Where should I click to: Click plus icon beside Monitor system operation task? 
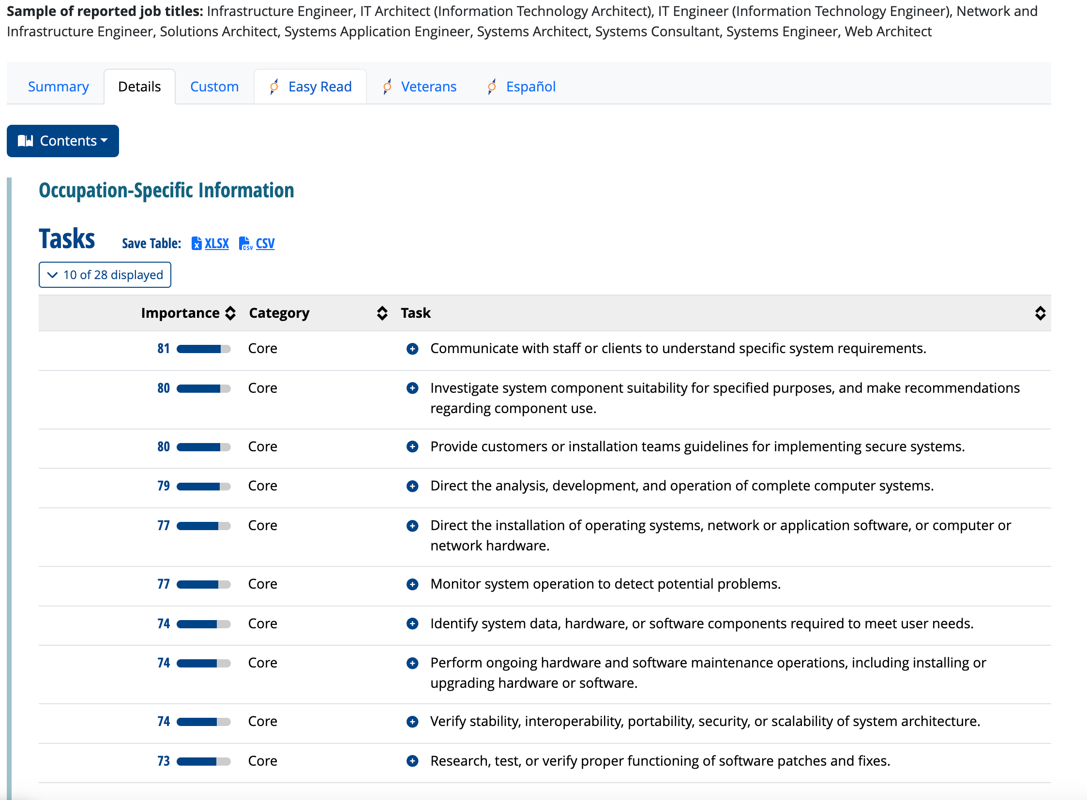412,584
